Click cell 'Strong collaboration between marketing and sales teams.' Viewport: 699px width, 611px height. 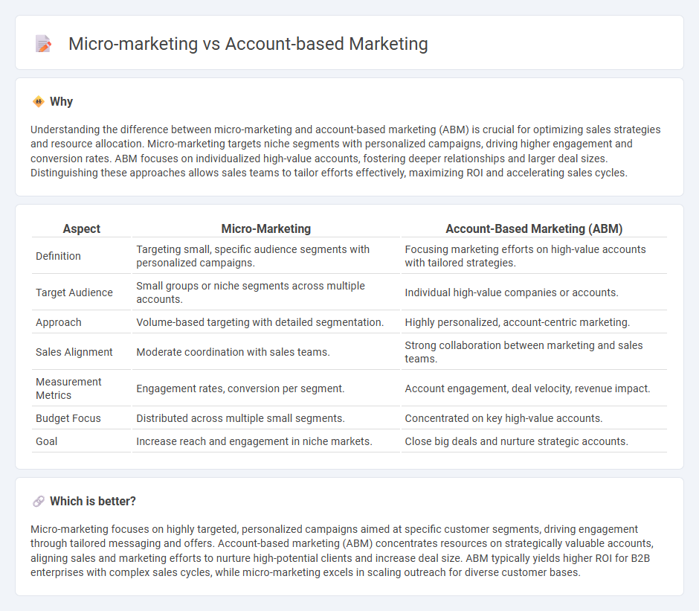(x=534, y=352)
